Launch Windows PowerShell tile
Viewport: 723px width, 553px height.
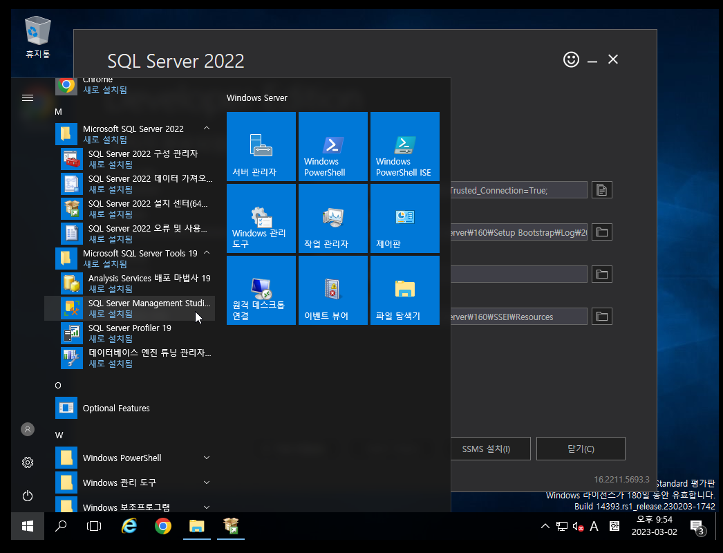pyautogui.click(x=333, y=147)
